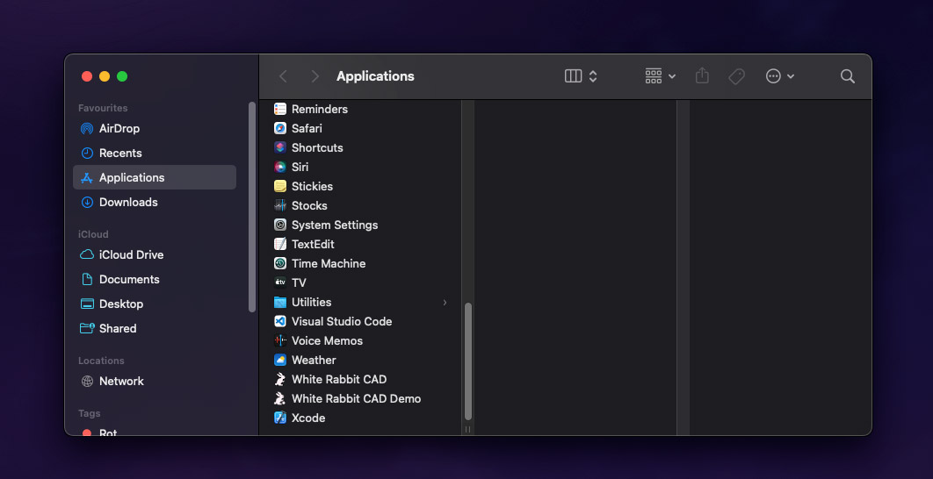Go back with the left chevron
The image size is (933, 479).
283,76
